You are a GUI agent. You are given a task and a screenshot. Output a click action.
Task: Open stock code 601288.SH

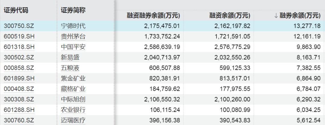tap(19, 110)
